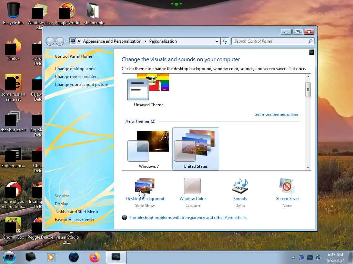353x264 pixels.
Task: Select the Windows 7 theme
Action: (149, 149)
